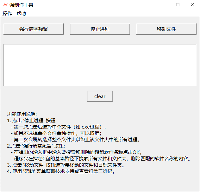Click the 强行清空残留 button

tap(34, 29)
